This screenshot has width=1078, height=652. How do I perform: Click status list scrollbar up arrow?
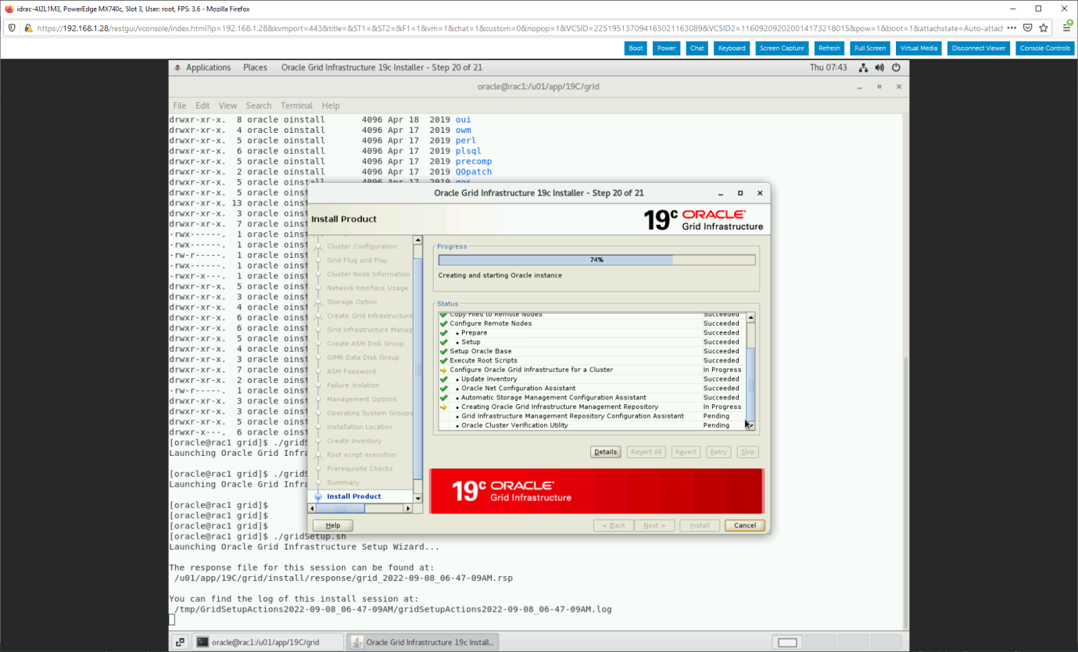(x=751, y=317)
